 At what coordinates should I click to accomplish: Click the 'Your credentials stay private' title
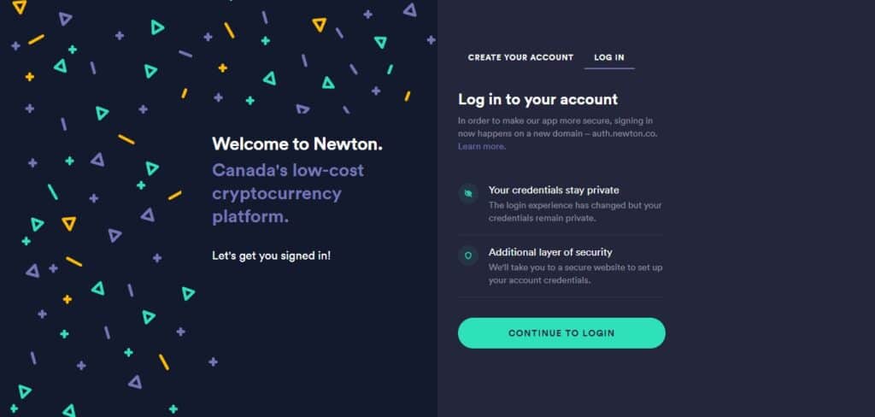(554, 190)
